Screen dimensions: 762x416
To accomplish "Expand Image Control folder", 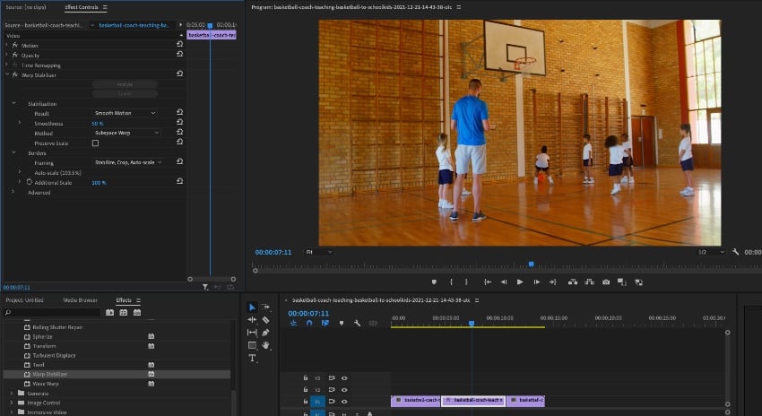I will click(11, 403).
